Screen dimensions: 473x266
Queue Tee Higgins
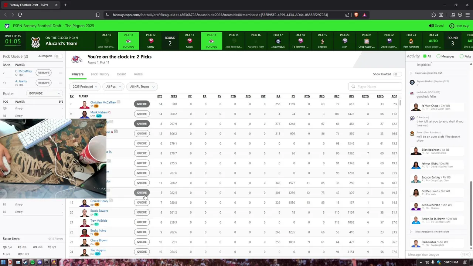click(142, 252)
